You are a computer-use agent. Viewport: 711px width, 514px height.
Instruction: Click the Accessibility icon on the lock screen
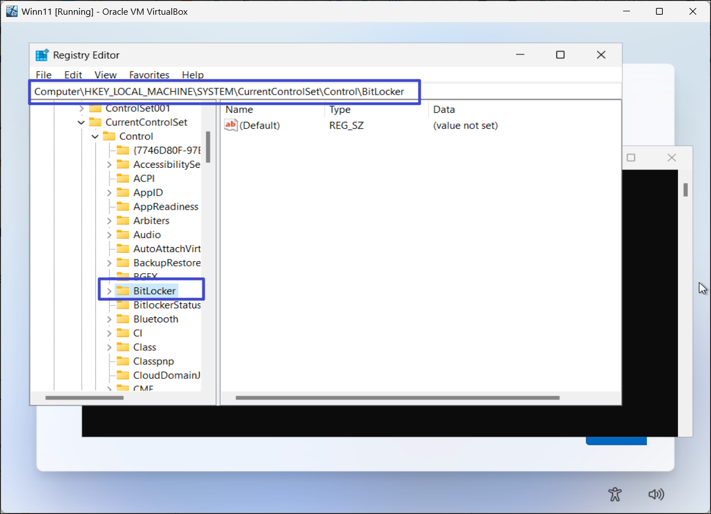(x=615, y=494)
